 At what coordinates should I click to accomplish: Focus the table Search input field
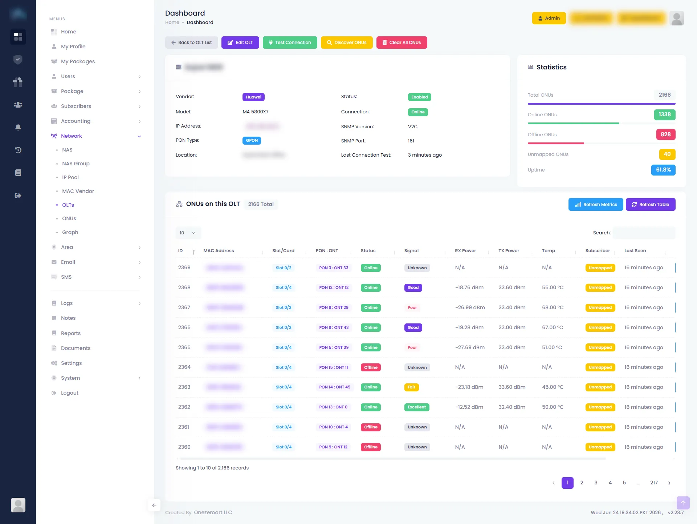tap(644, 233)
